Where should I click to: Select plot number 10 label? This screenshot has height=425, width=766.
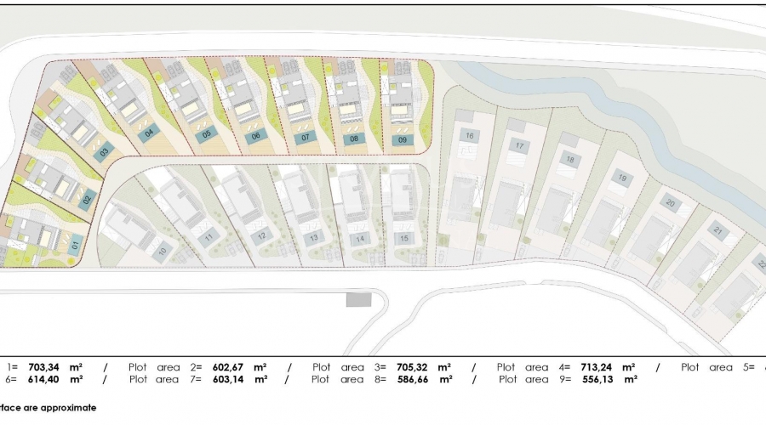click(x=163, y=251)
